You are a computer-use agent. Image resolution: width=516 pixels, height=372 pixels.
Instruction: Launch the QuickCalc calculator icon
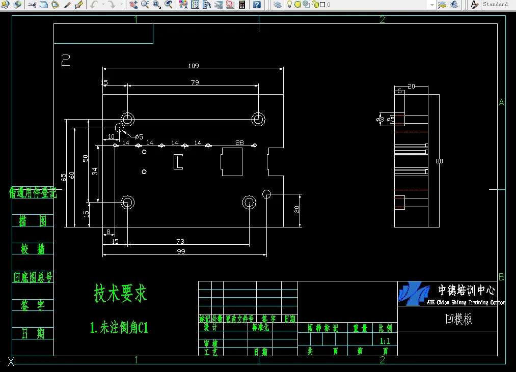242,4
